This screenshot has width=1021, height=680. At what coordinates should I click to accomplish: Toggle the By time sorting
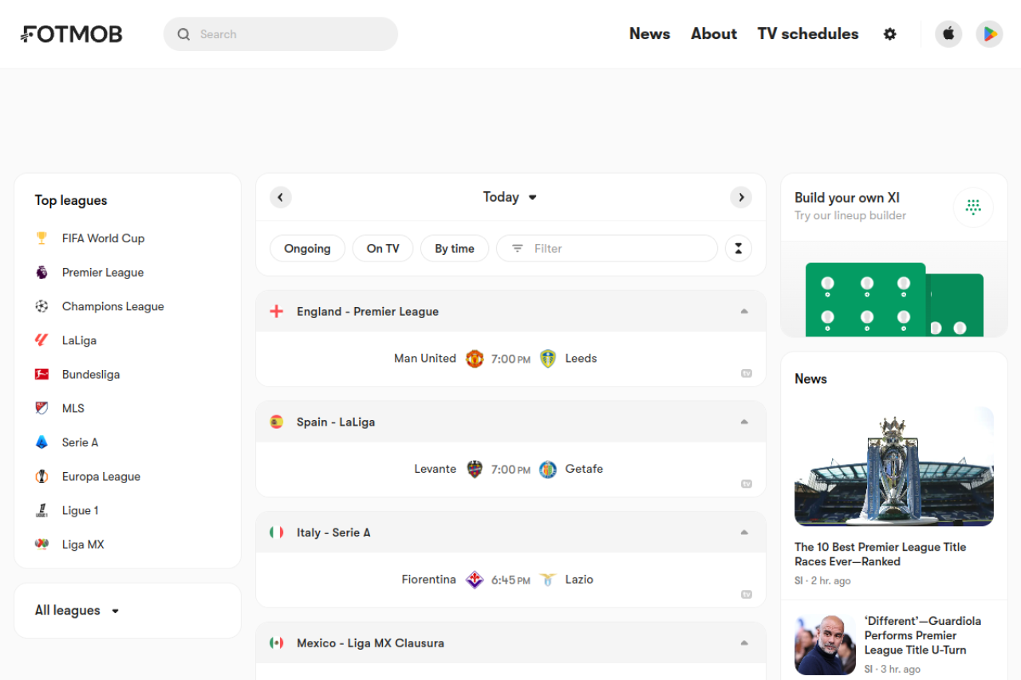coord(455,249)
